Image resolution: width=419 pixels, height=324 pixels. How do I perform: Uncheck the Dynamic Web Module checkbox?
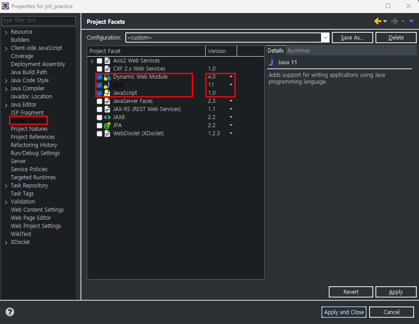click(99, 77)
